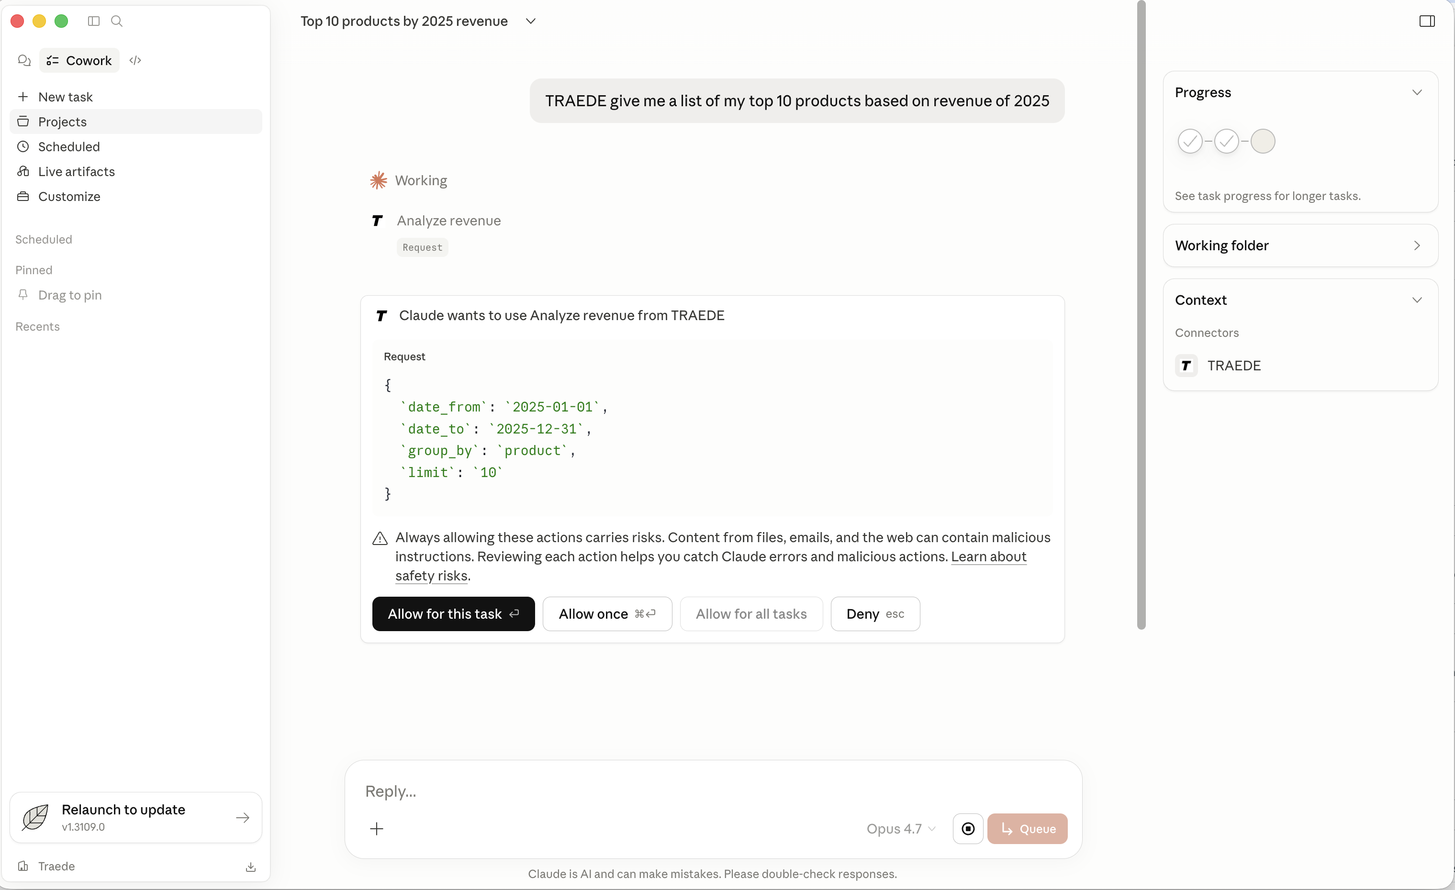The width and height of the screenshot is (1455, 890).
Task: Toggle the left sidebar panel icon
Action: click(x=93, y=21)
